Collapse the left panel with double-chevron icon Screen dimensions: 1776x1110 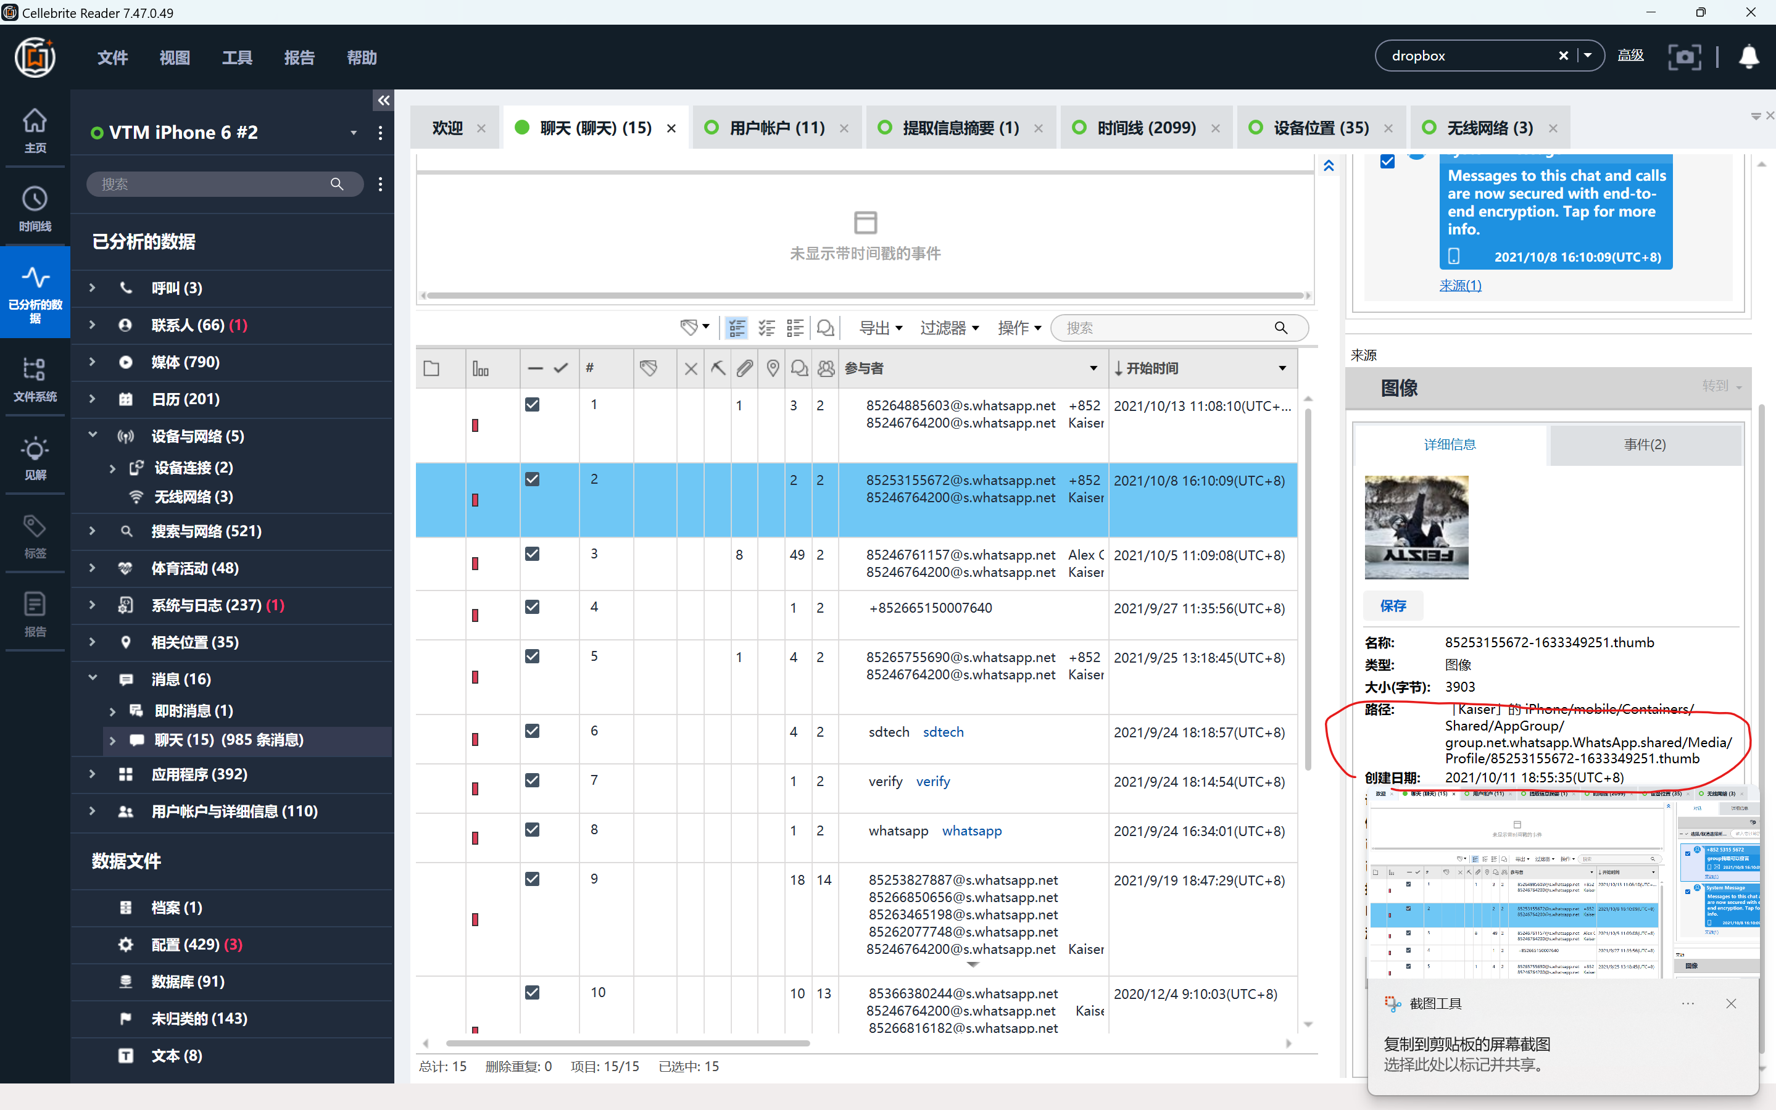point(383,101)
